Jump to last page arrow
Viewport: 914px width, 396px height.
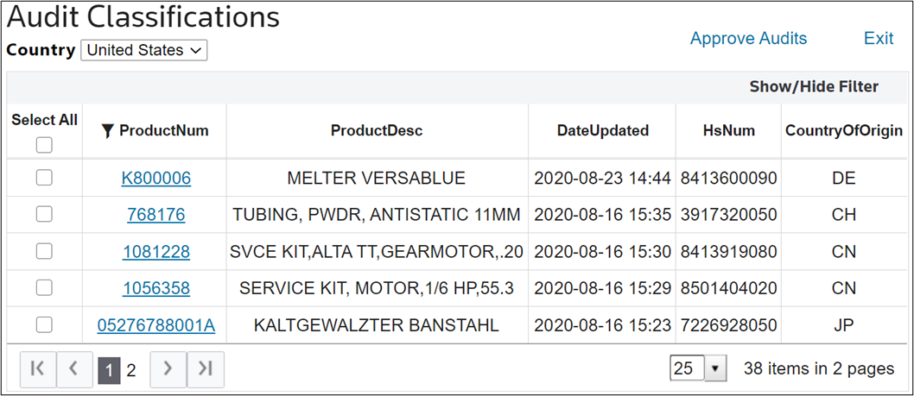pyautogui.click(x=206, y=369)
